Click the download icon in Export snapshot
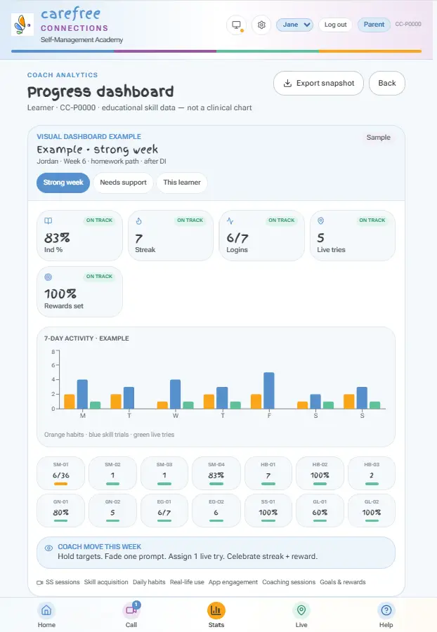437x632 pixels. [x=287, y=83]
